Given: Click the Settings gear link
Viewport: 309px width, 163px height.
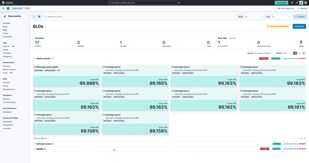Looking at the screenshot, I should [302, 8].
